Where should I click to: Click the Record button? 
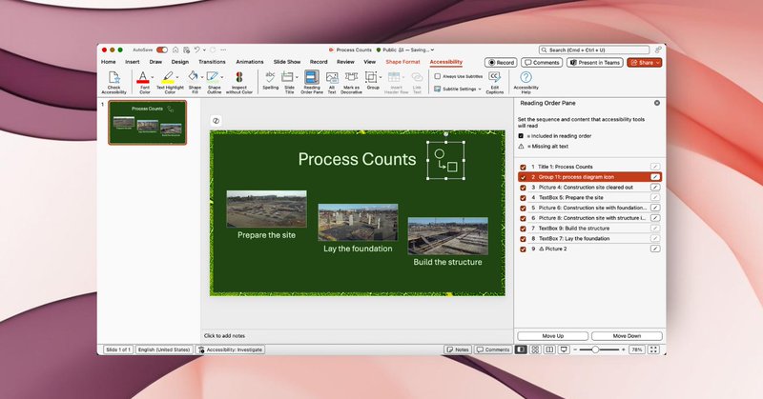[501, 62]
